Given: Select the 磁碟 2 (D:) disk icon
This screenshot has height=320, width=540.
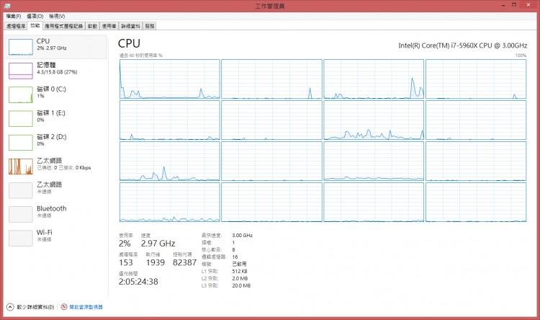Looking at the screenshot, I should pyautogui.click(x=20, y=141).
